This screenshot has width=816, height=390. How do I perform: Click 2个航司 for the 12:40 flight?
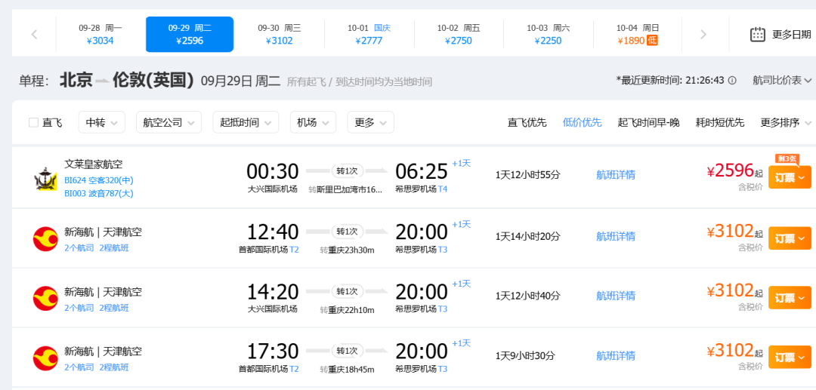[79, 248]
